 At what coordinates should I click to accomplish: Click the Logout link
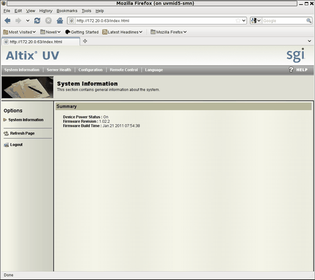click(x=16, y=145)
